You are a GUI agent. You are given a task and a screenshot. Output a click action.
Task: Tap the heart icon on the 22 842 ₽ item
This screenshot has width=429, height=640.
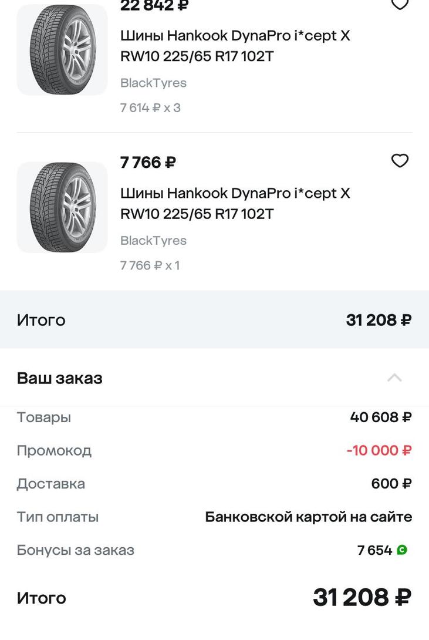400,5
